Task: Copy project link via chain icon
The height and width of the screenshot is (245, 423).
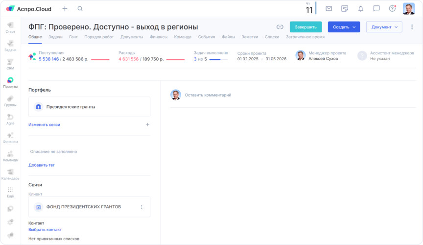Action: pos(280,27)
